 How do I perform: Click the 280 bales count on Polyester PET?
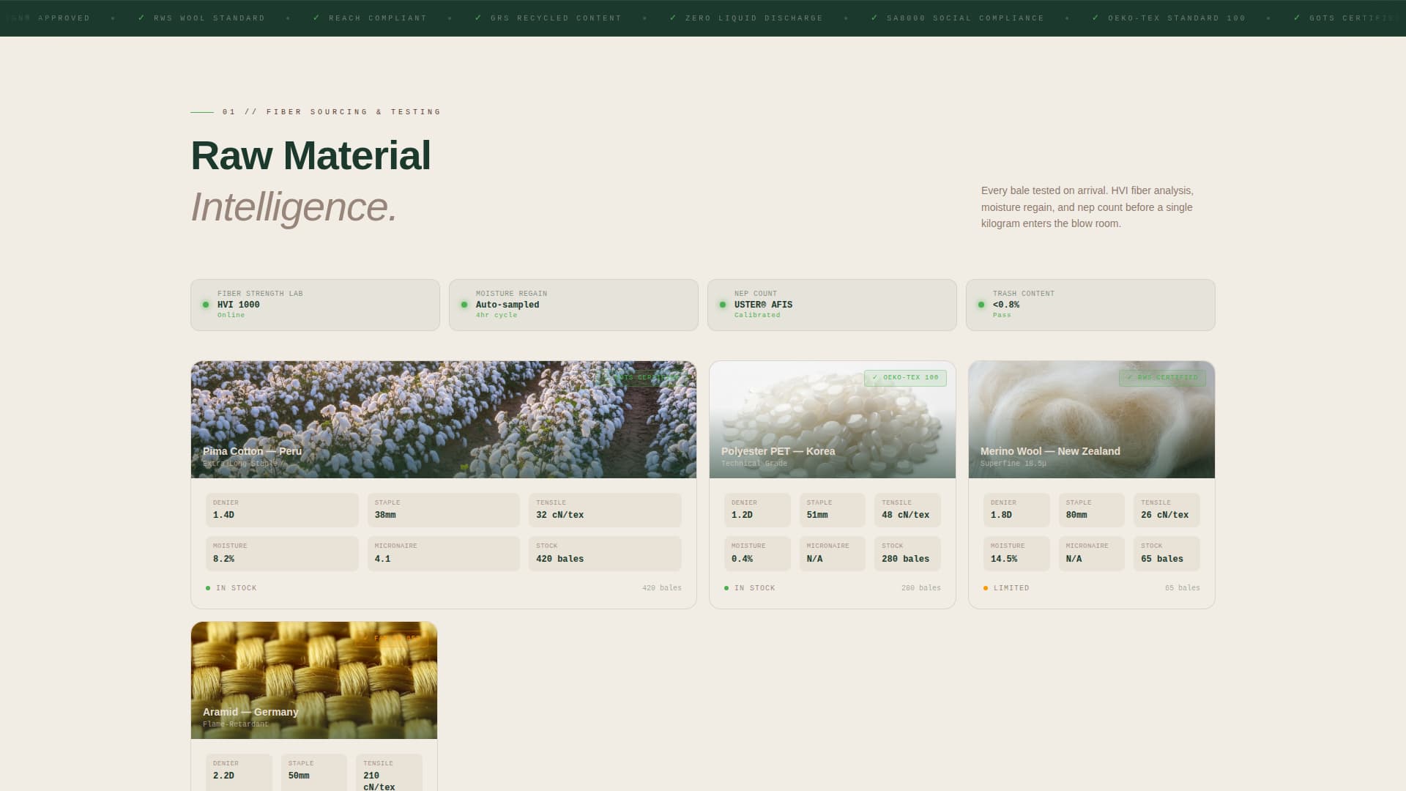[x=922, y=587]
